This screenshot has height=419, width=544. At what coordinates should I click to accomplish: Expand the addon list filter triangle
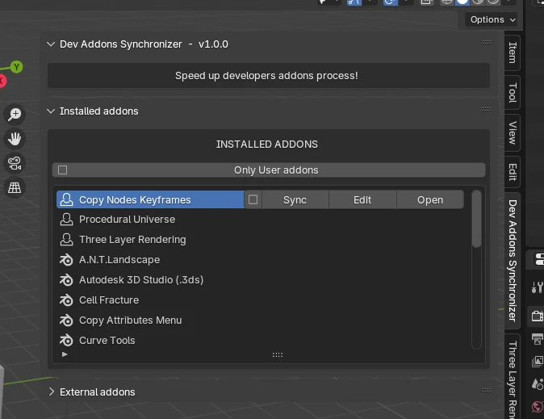click(x=65, y=354)
